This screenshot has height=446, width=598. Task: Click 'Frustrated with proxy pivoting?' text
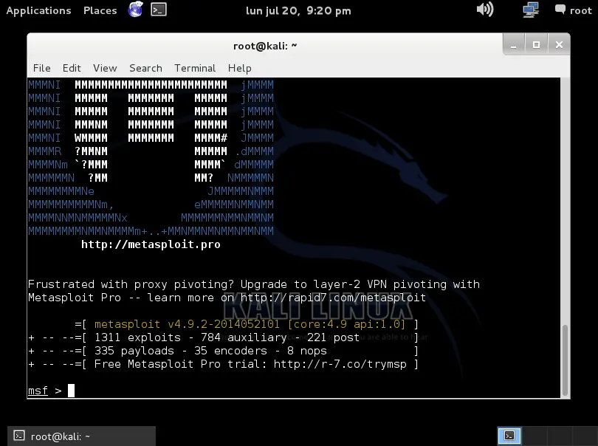(x=131, y=284)
